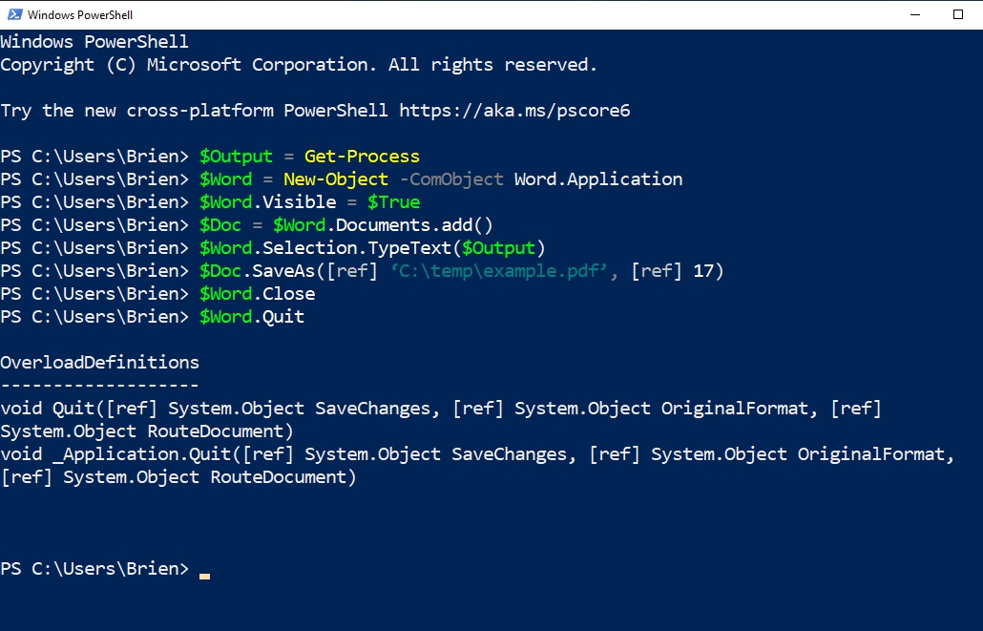Viewport: 983px width, 631px height.
Task: Click the Copyright Microsoft Corporation line
Action: coord(299,65)
